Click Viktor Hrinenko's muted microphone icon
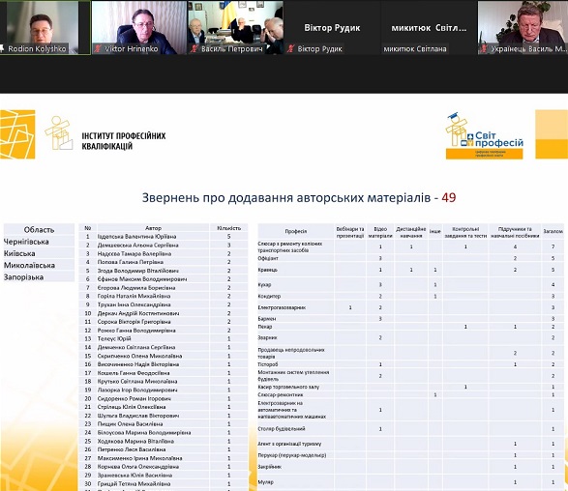568x491 pixels. coord(98,49)
